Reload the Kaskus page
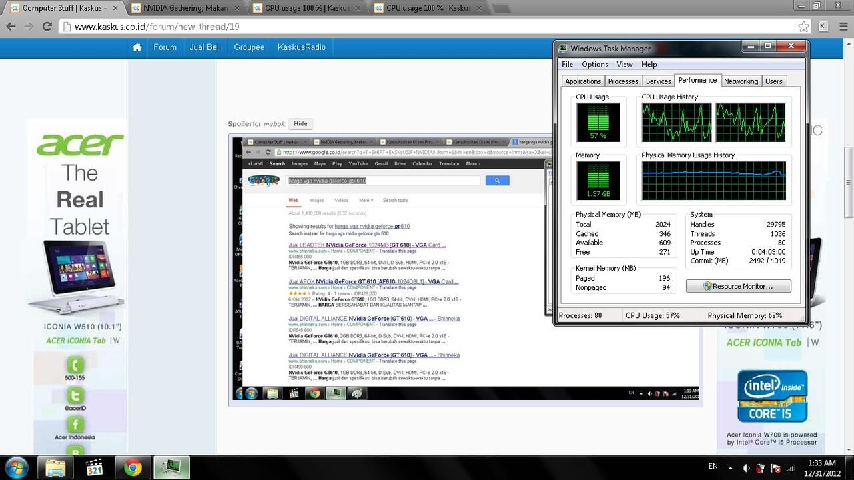The image size is (854, 480). pyautogui.click(x=47, y=27)
